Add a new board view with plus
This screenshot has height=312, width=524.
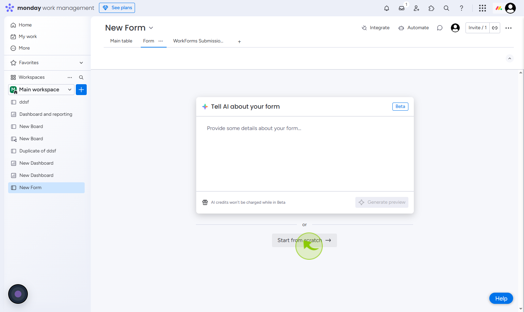239,41
